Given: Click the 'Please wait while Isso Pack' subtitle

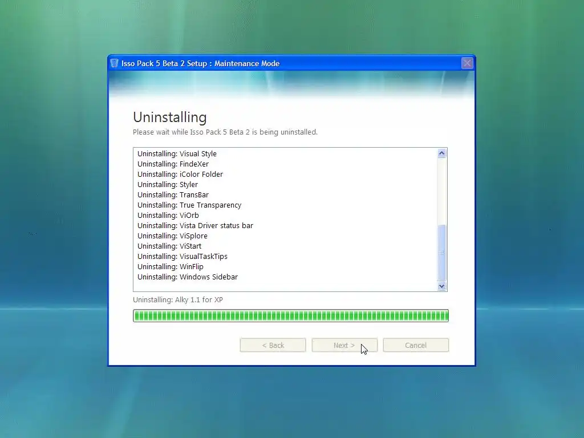Looking at the screenshot, I should pos(225,132).
